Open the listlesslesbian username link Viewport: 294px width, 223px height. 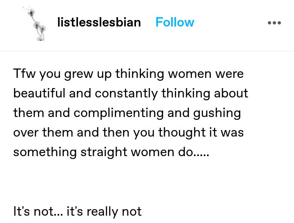click(x=99, y=22)
